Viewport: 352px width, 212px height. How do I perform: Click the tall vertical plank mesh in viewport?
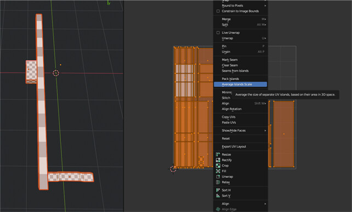(42, 102)
